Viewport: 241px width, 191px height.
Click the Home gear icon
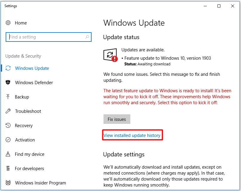8,23
